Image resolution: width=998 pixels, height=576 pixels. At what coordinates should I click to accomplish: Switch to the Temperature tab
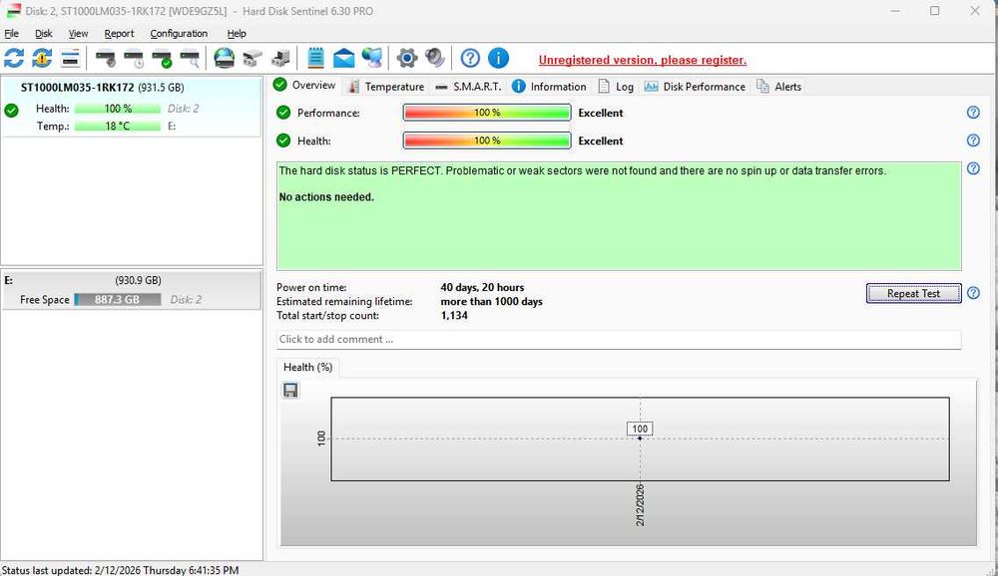pyautogui.click(x=386, y=87)
